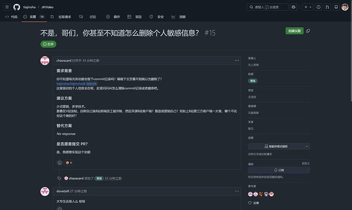Click the search input in the header

268,7
